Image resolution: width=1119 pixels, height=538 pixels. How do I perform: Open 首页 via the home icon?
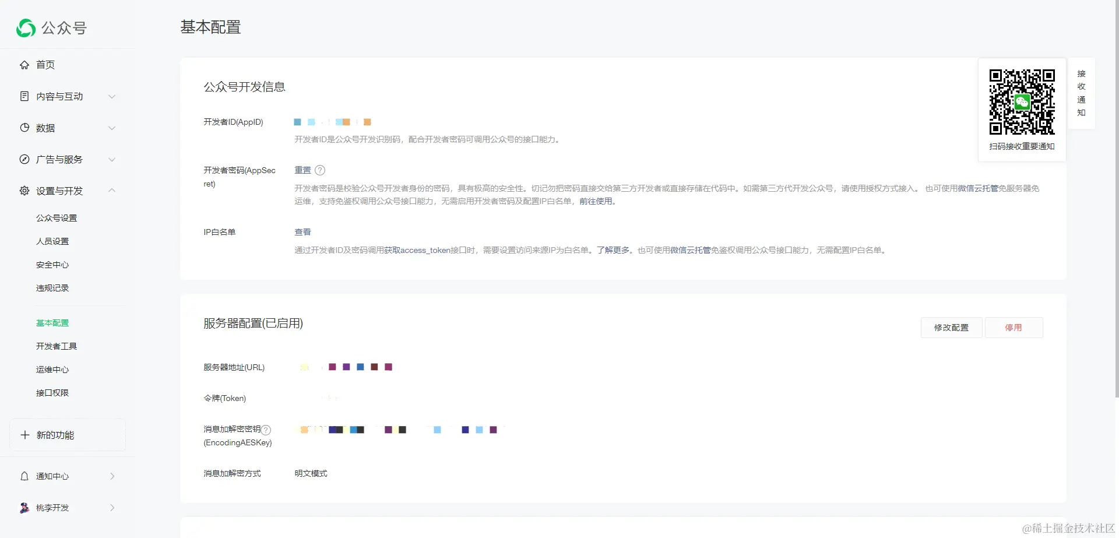(x=24, y=65)
